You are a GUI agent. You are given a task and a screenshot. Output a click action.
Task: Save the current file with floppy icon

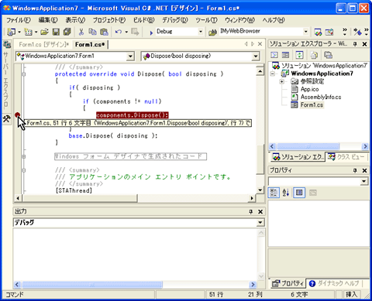[x=56, y=32]
